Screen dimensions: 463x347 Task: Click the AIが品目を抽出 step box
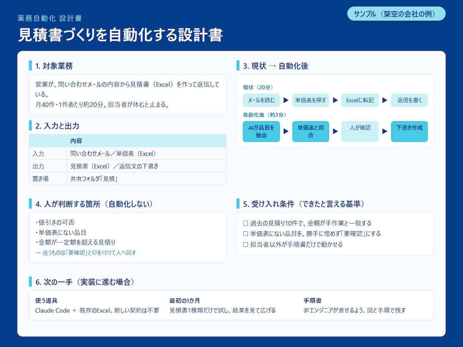(x=261, y=132)
